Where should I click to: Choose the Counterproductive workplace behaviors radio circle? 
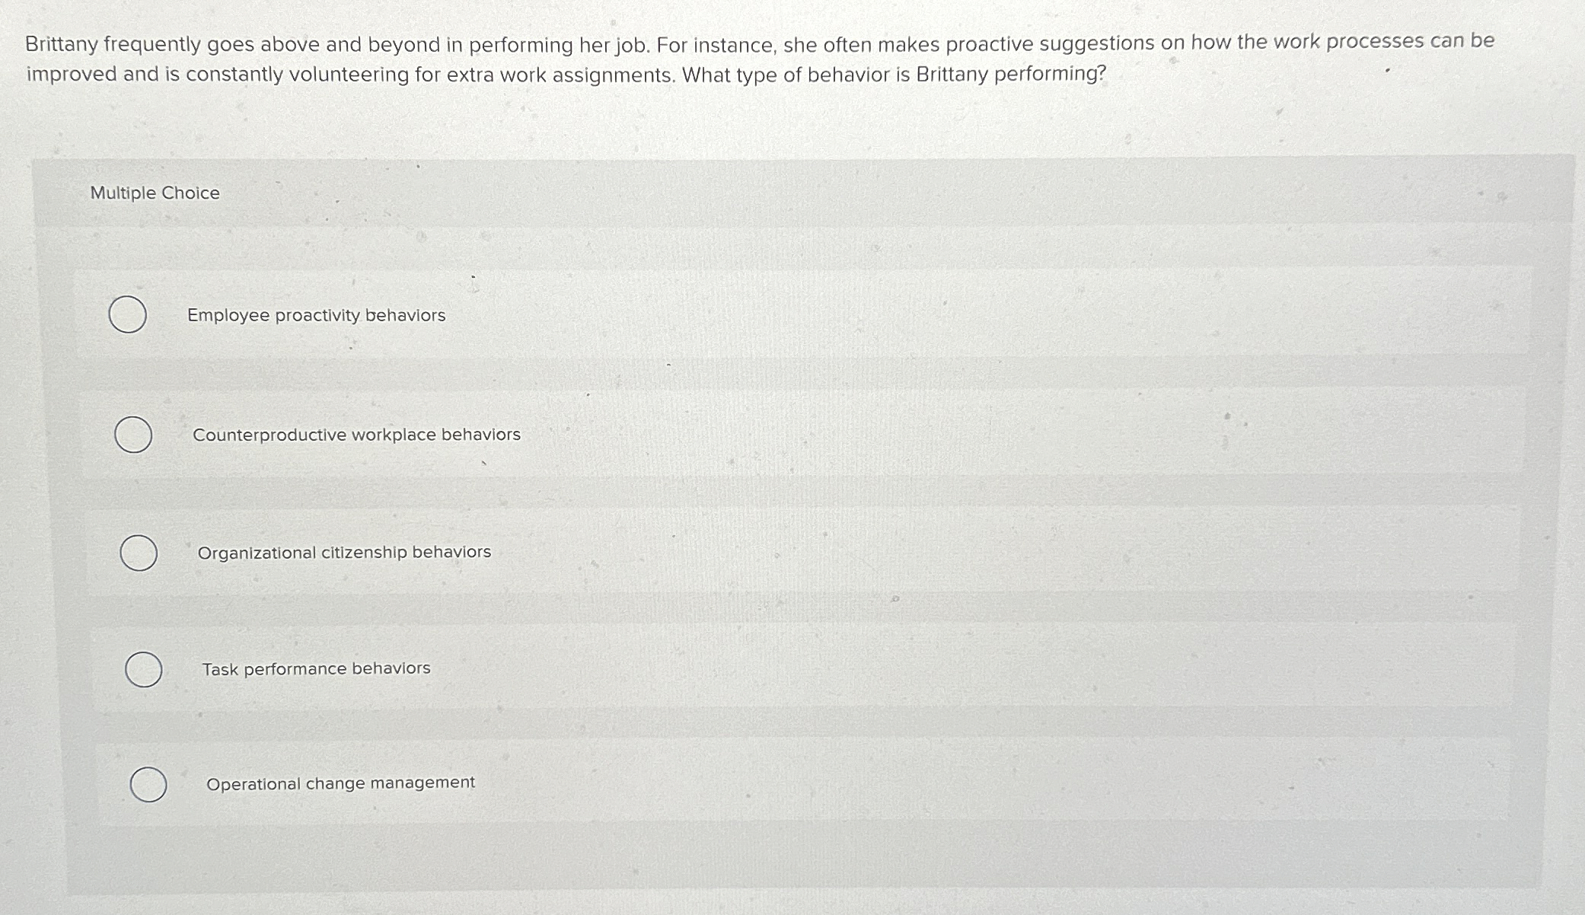coord(133,435)
